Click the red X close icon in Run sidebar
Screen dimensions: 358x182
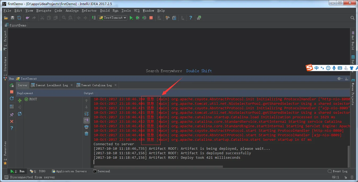12,121
